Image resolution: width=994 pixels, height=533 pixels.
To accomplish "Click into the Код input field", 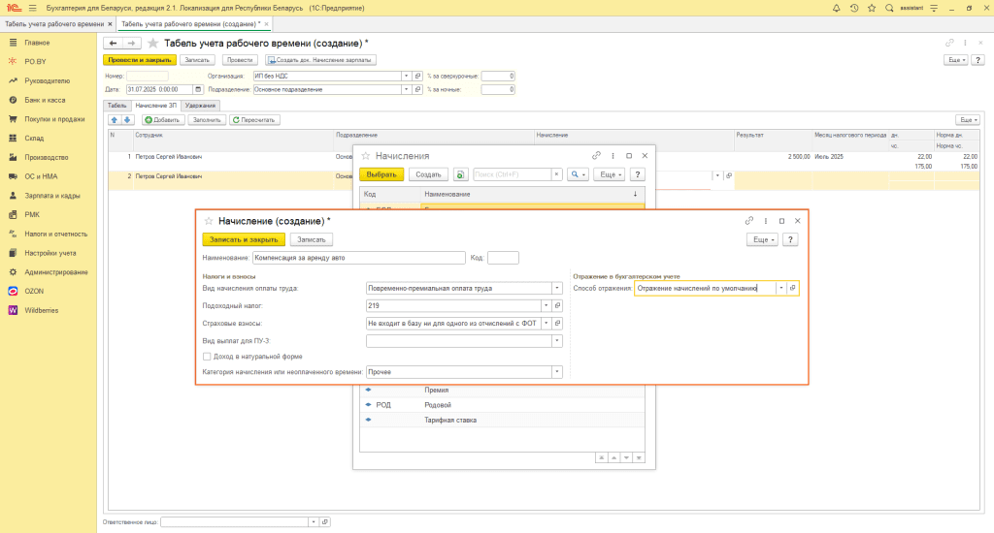I will pos(503,258).
